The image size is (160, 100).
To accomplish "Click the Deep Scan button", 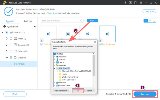I will [149, 11].
